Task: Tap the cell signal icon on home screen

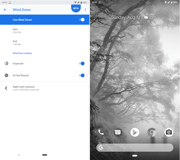Action: pyautogui.click(x=169, y=2)
